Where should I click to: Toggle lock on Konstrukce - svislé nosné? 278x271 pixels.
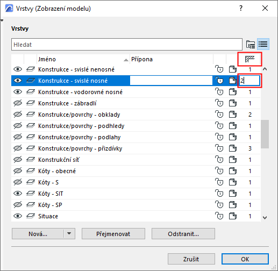pyautogui.click(x=219, y=81)
